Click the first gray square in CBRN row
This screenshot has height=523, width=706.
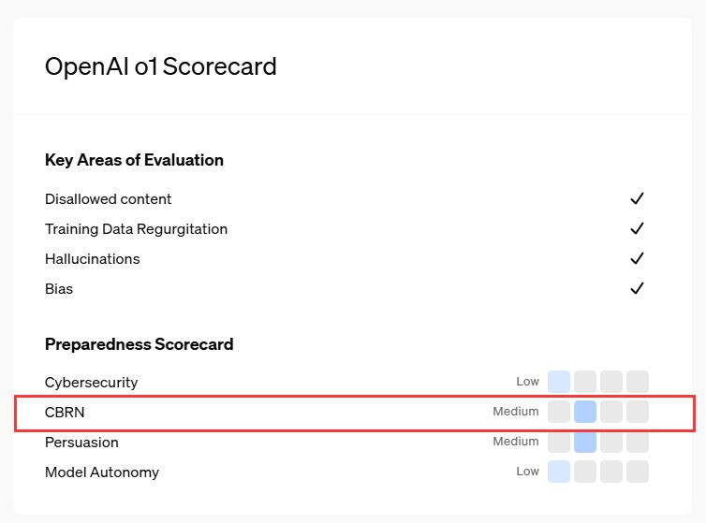pos(559,412)
